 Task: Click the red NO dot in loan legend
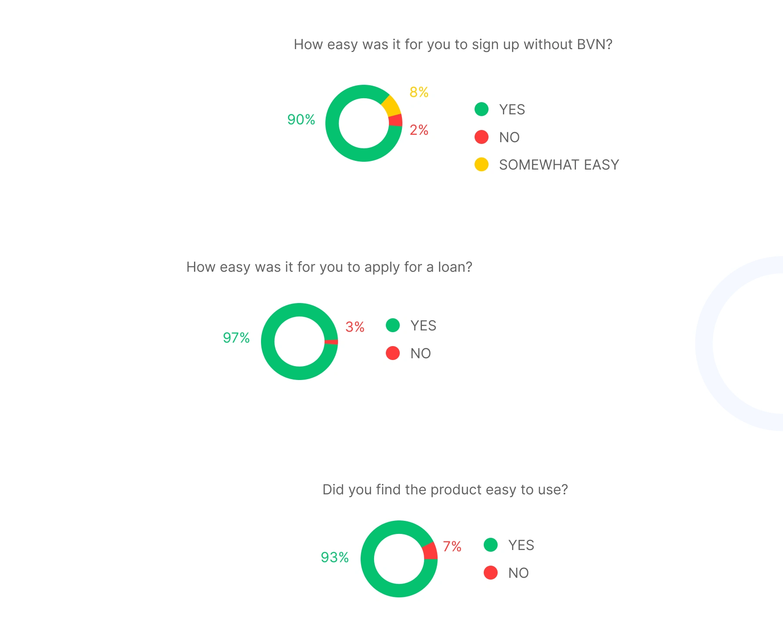(x=393, y=353)
